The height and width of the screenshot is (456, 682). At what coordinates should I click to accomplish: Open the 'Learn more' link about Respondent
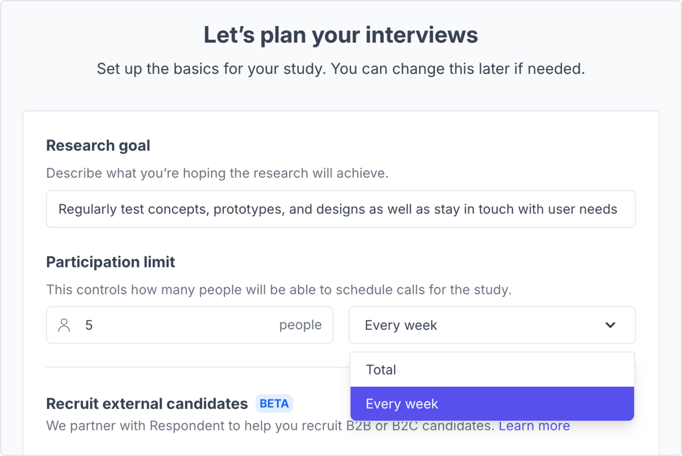click(534, 425)
